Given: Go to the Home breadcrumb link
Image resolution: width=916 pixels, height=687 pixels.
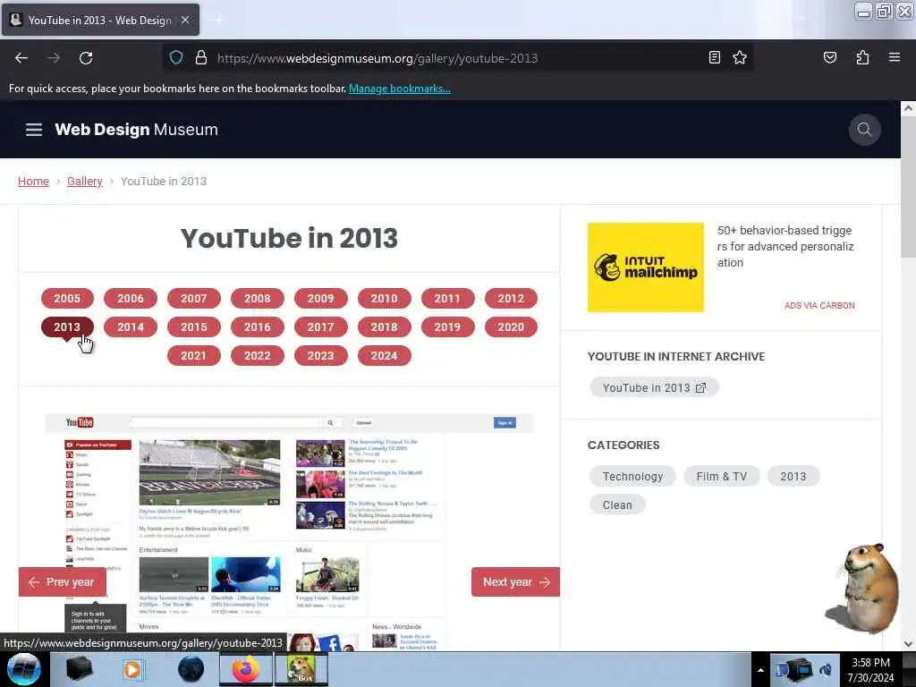Looking at the screenshot, I should point(33,181).
